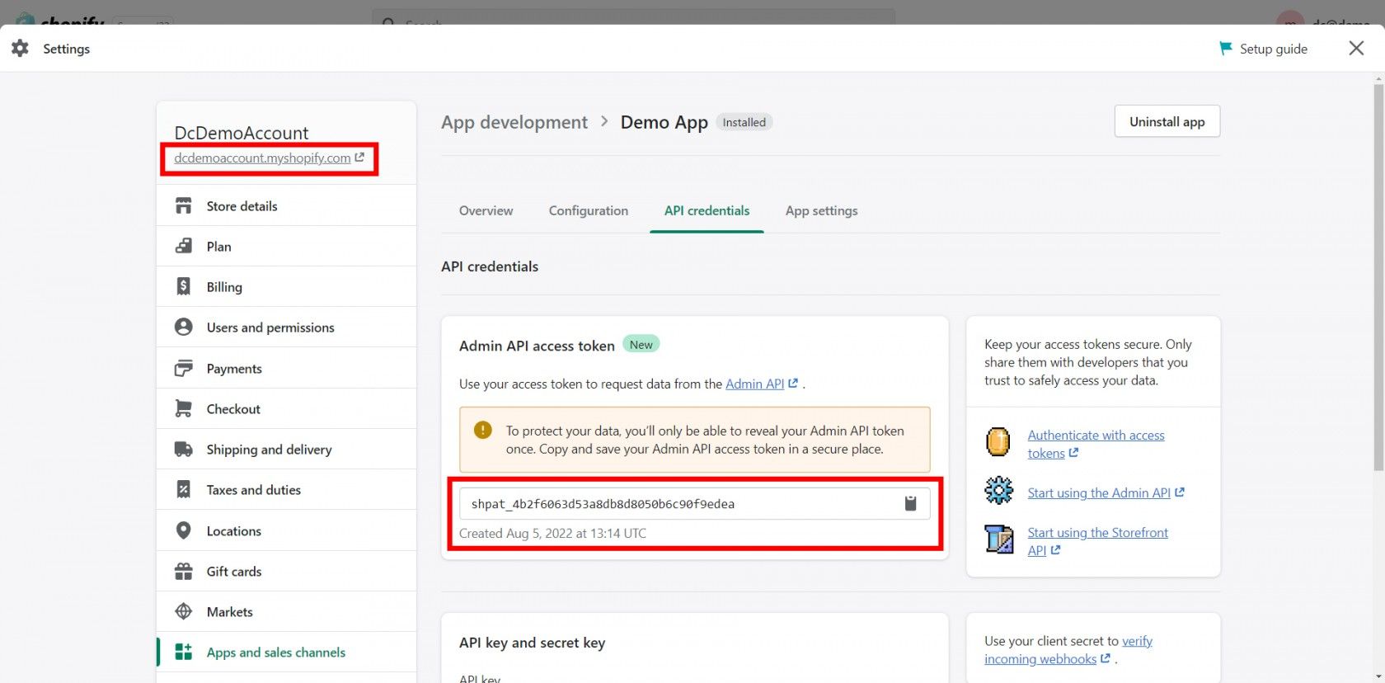Click the access token text field

tap(676, 504)
